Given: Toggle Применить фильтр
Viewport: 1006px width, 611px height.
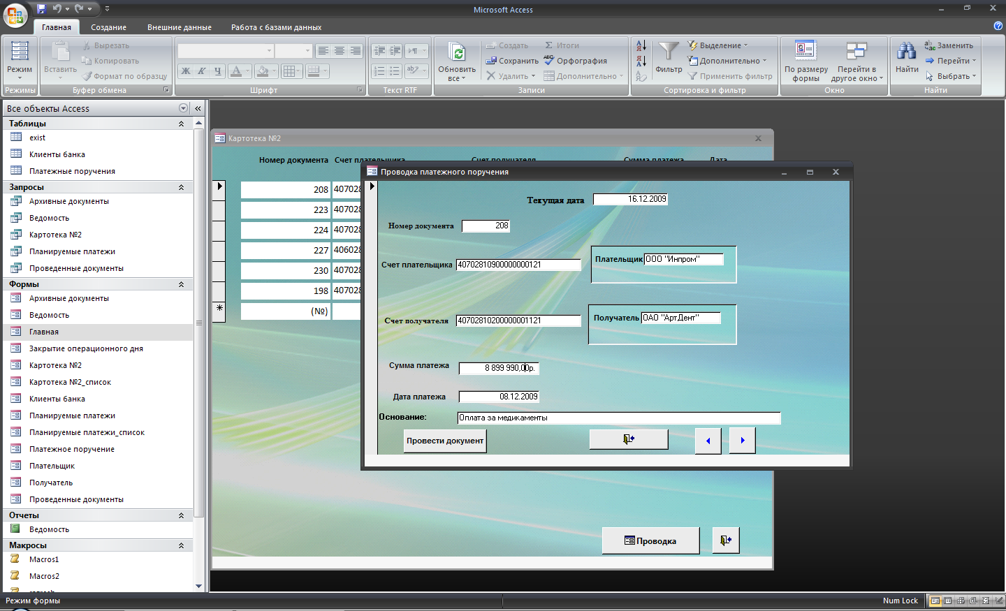Looking at the screenshot, I should click(730, 76).
